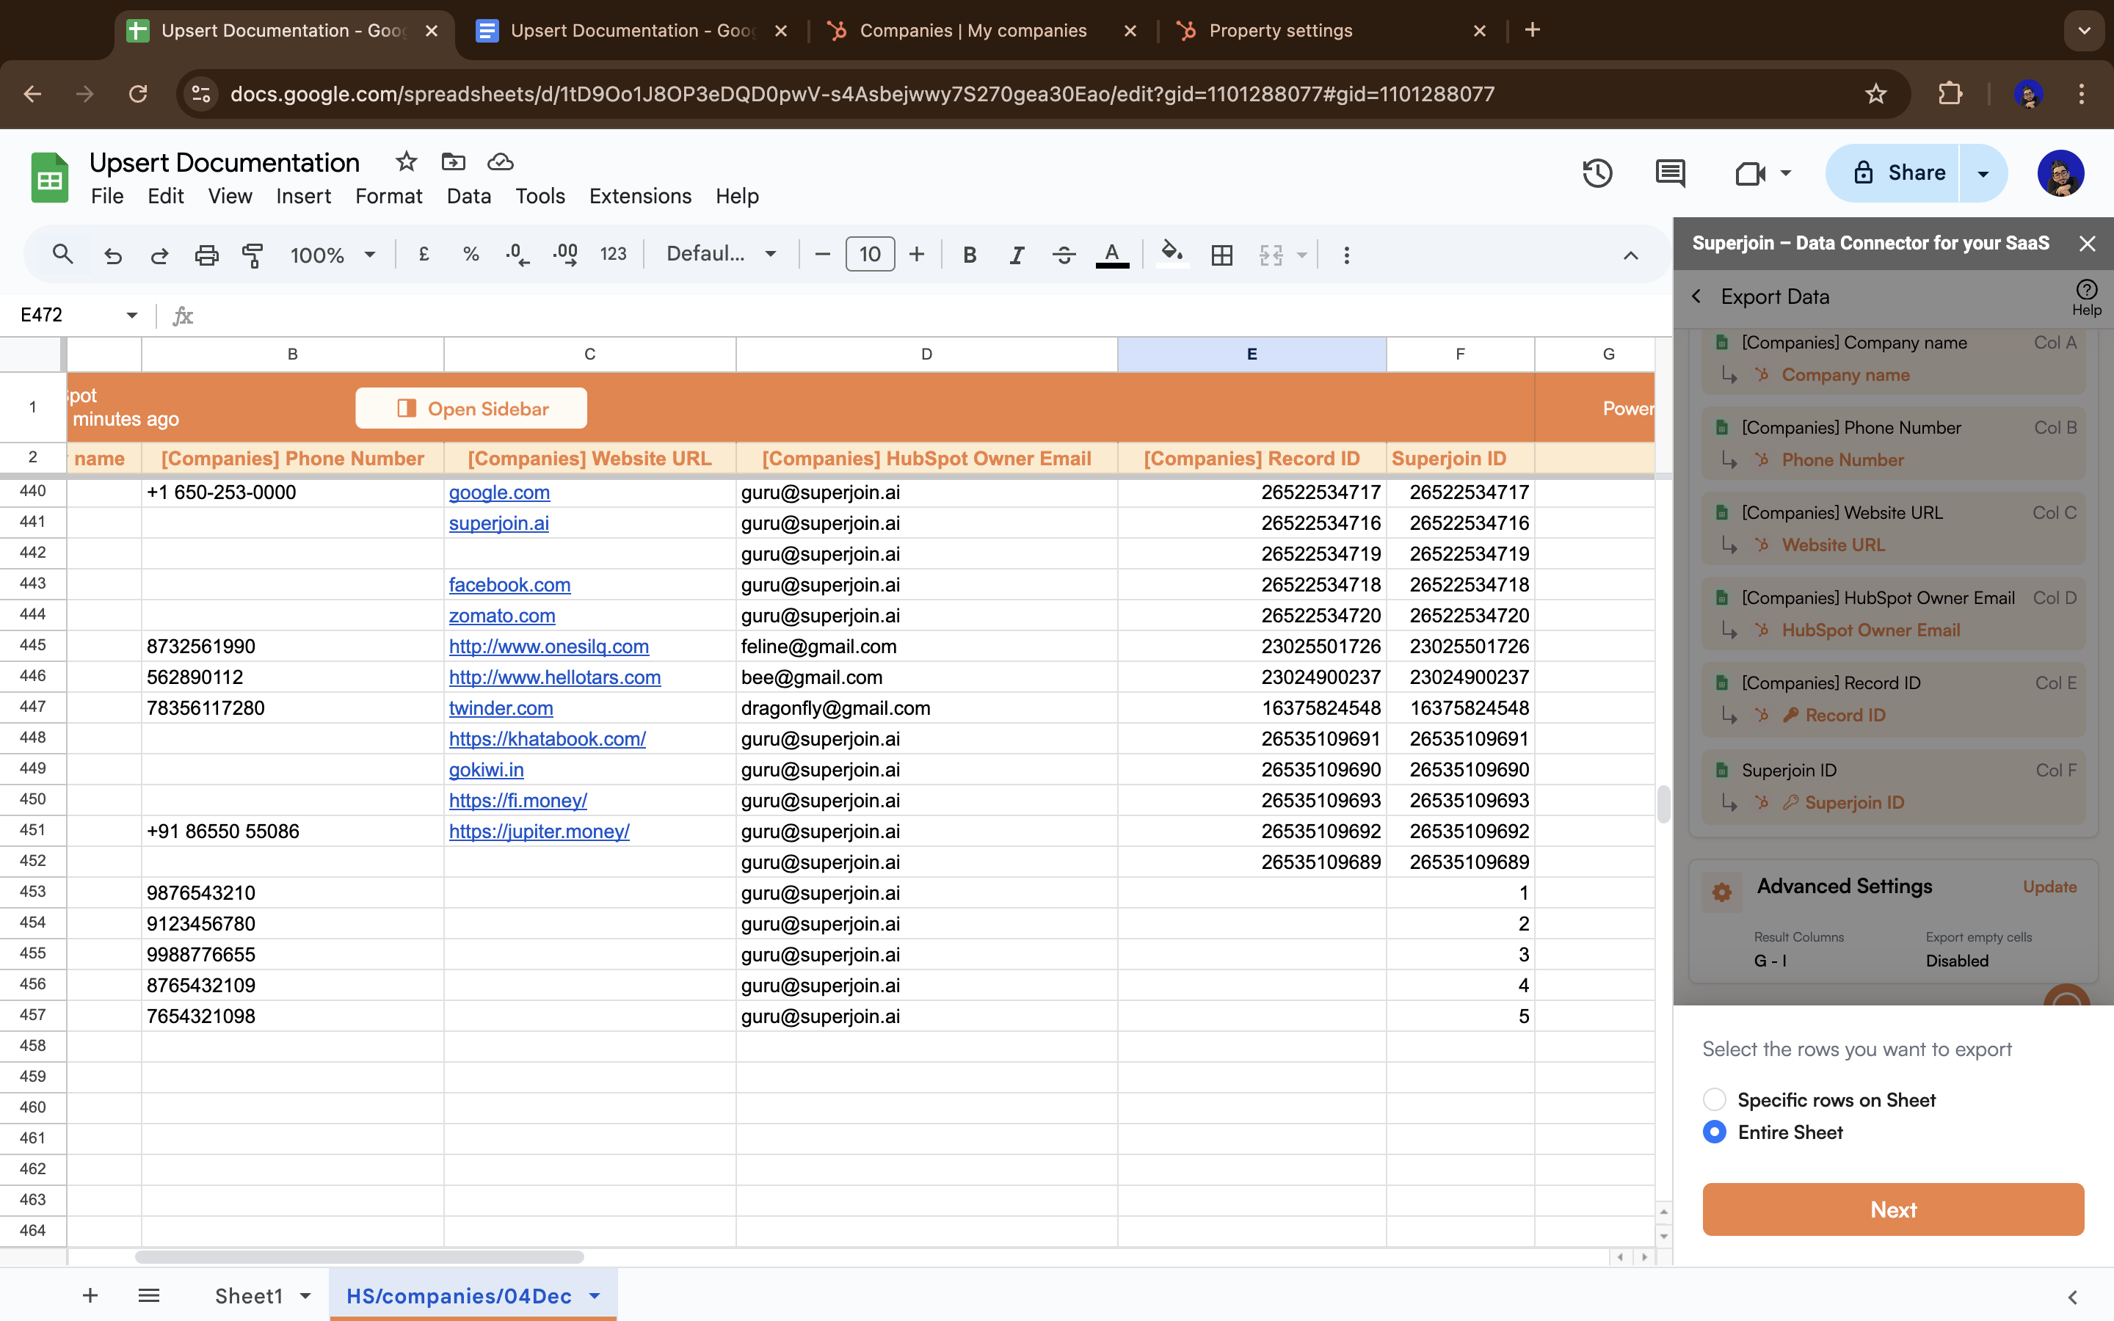Screen dimensions: 2114x1321
Task: Open the Extensions menu
Action: (639, 197)
